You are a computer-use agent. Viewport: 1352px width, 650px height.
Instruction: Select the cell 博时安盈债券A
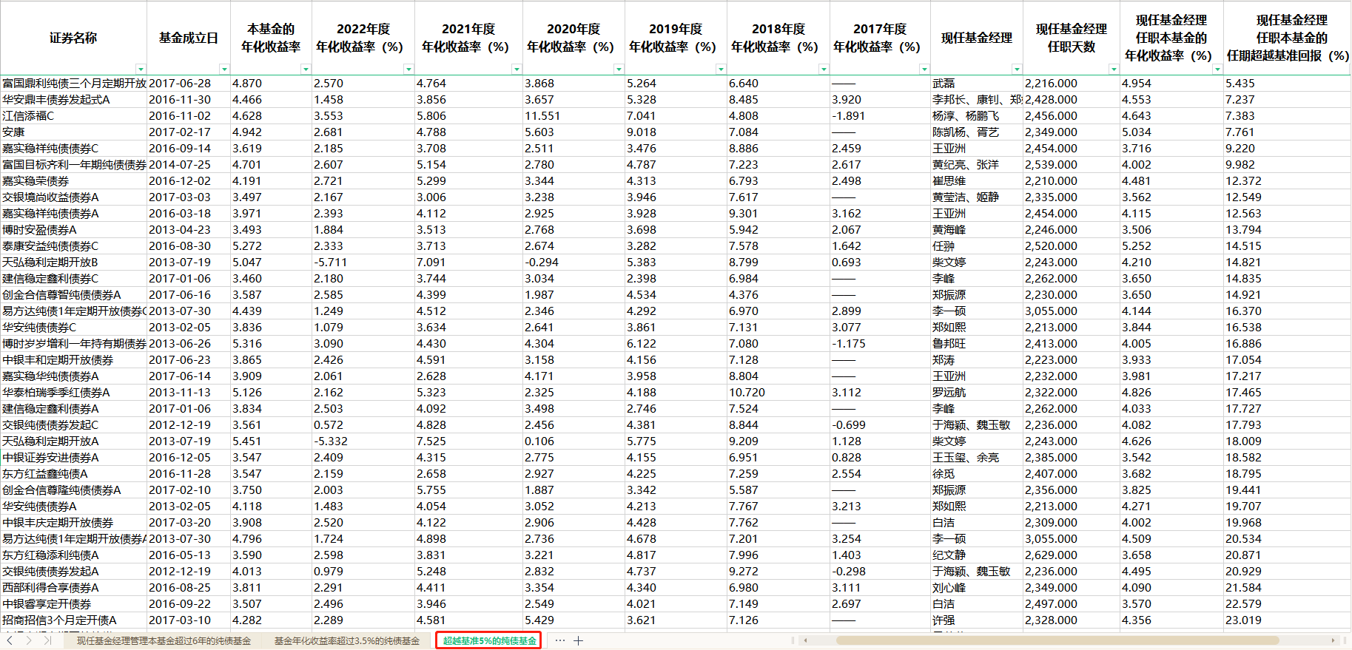pos(73,230)
